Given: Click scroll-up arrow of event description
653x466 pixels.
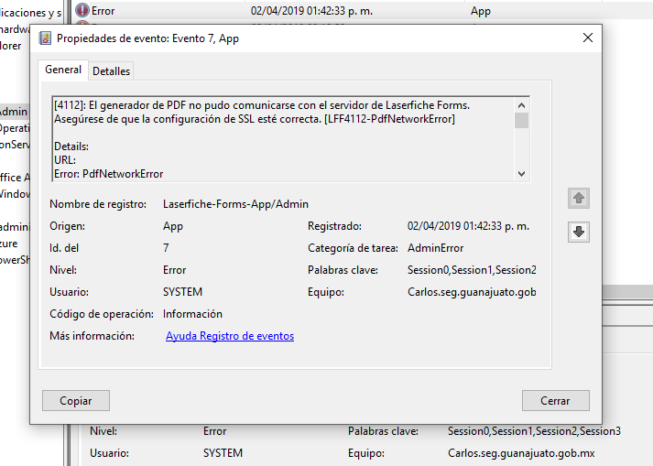Looking at the screenshot, I should [x=521, y=105].
